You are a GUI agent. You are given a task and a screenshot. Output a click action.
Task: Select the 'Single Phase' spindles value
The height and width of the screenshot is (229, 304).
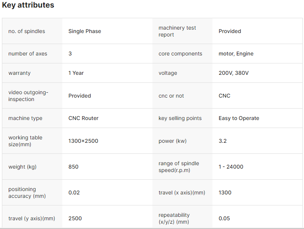[85, 31]
